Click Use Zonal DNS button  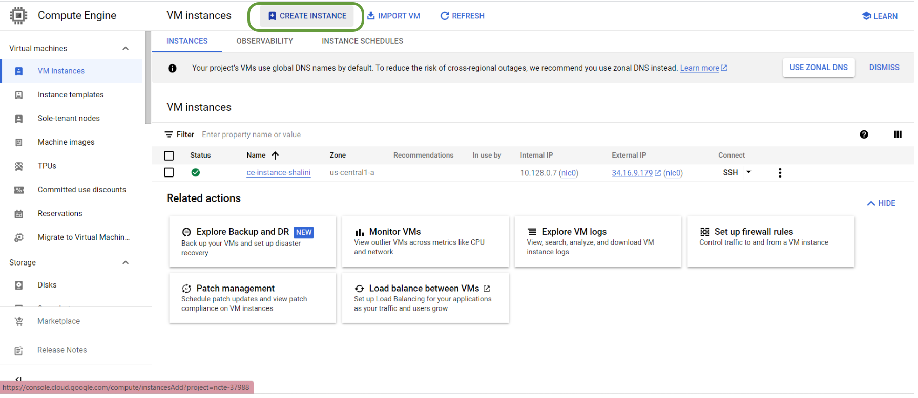tap(819, 68)
